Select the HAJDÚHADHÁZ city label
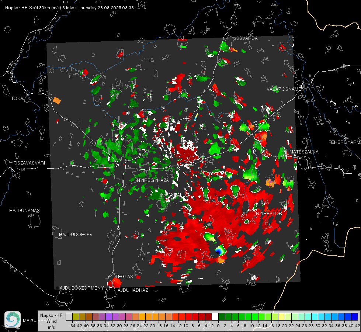Screen dimensions: 361x332 click(x=131, y=290)
